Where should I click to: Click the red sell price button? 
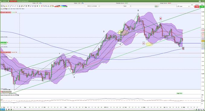(x=197, y=7)
